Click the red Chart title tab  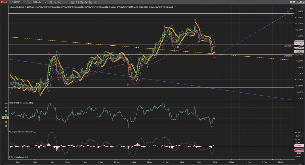pos(4,2)
